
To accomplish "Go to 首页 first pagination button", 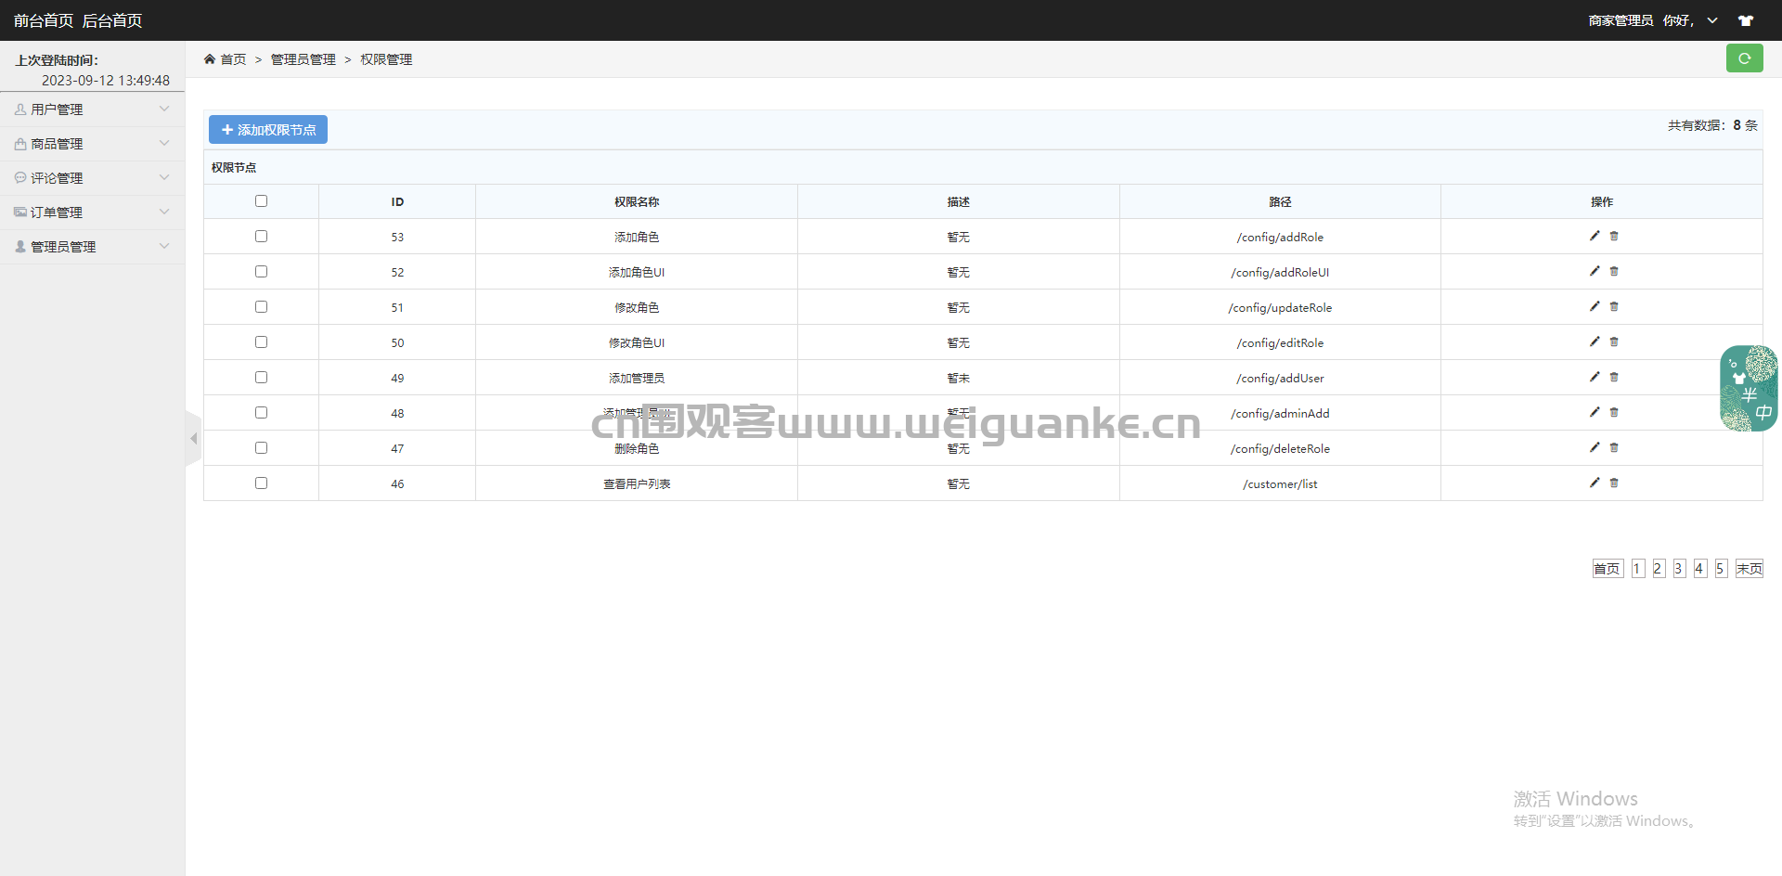I will pos(1608,569).
